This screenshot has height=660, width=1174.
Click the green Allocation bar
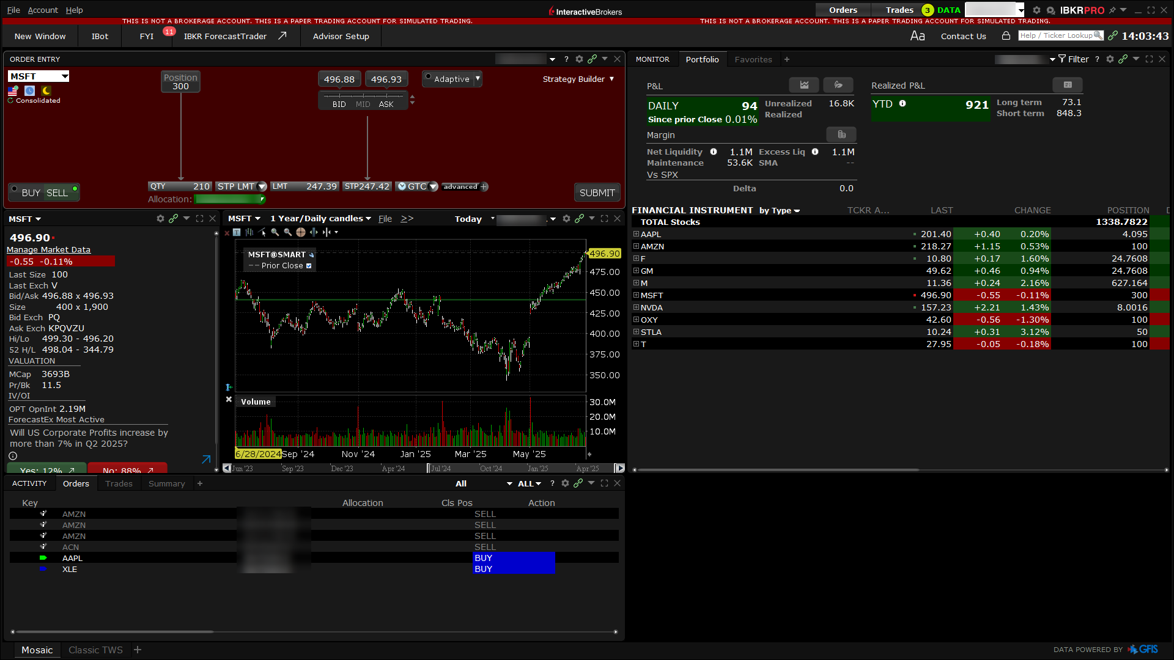pos(230,199)
